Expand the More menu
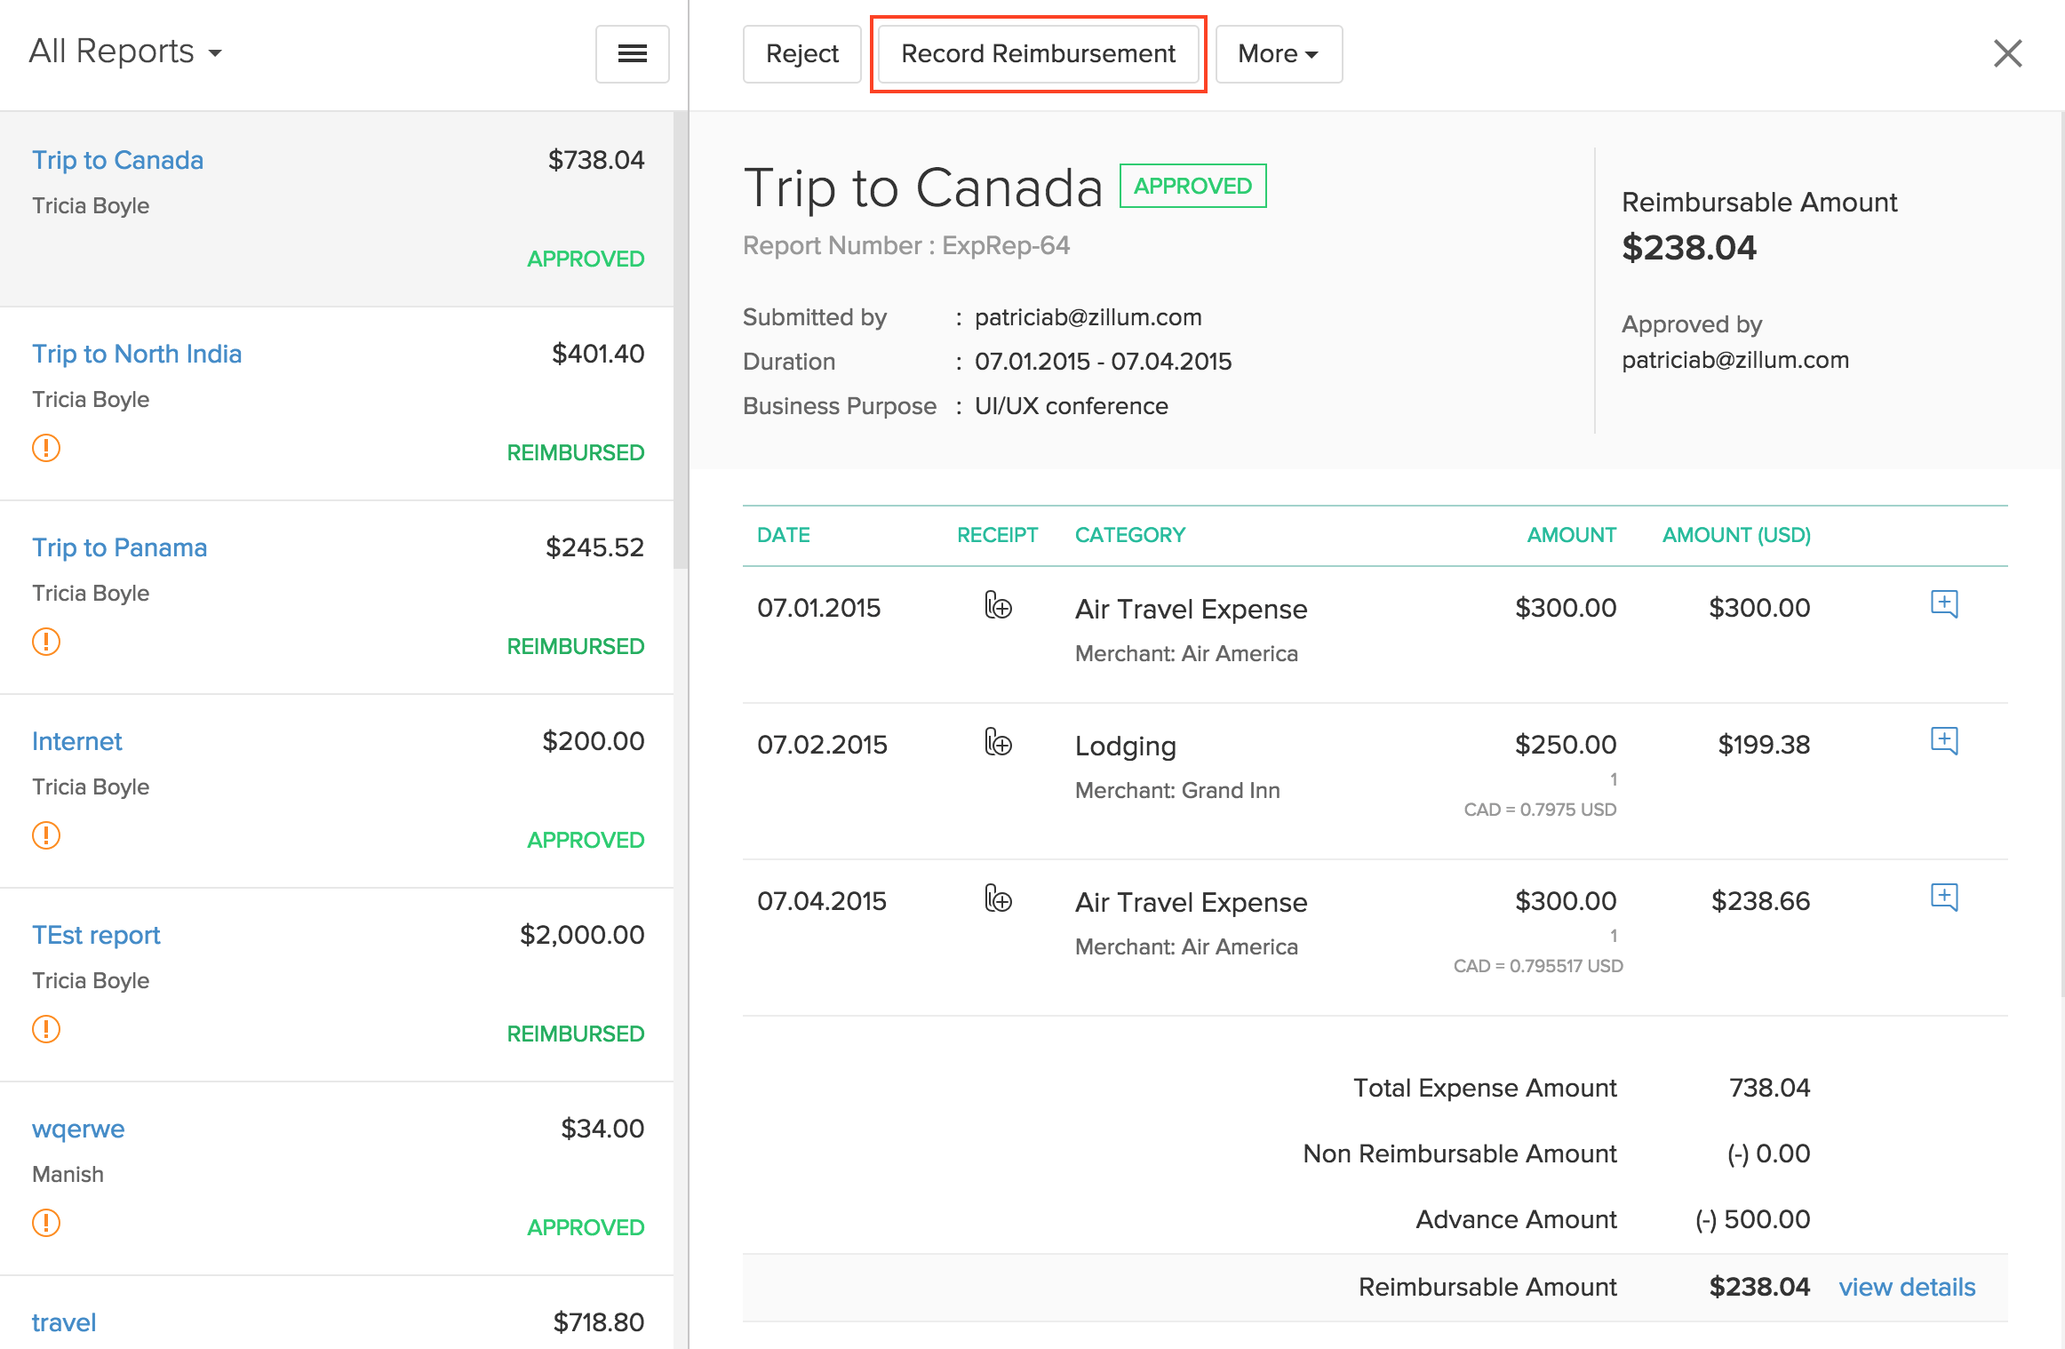Viewport: 2065px width, 1349px height. click(1277, 53)
